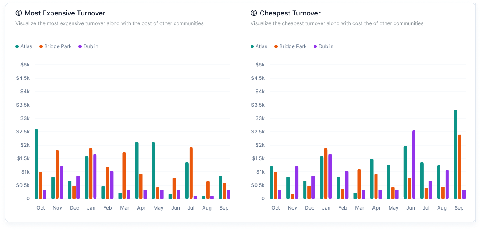
Task: Click Bridge Park July bar in Most Expensive chart
Action: (x=191, y=173)
